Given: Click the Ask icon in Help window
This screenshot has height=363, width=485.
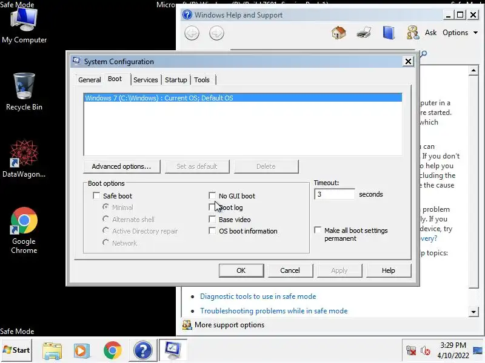Looking at the screenshot, I should [x=413, y=33].
